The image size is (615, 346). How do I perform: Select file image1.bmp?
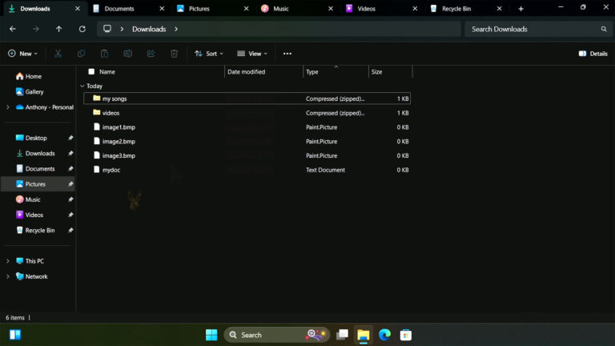click(247, 127)
